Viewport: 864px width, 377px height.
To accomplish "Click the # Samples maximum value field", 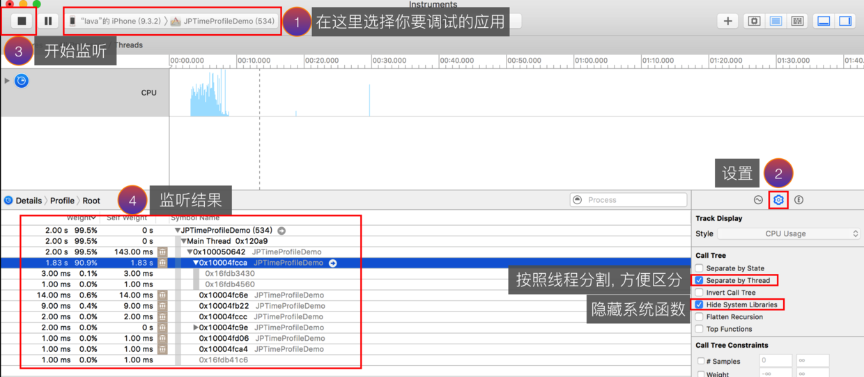I will pyautogui.click(x=812, y=361).
